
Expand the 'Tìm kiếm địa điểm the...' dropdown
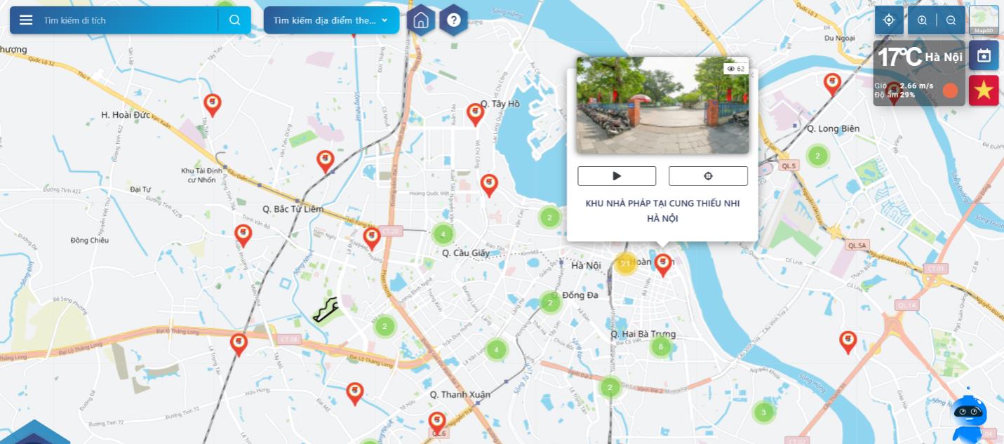[331, 20]
